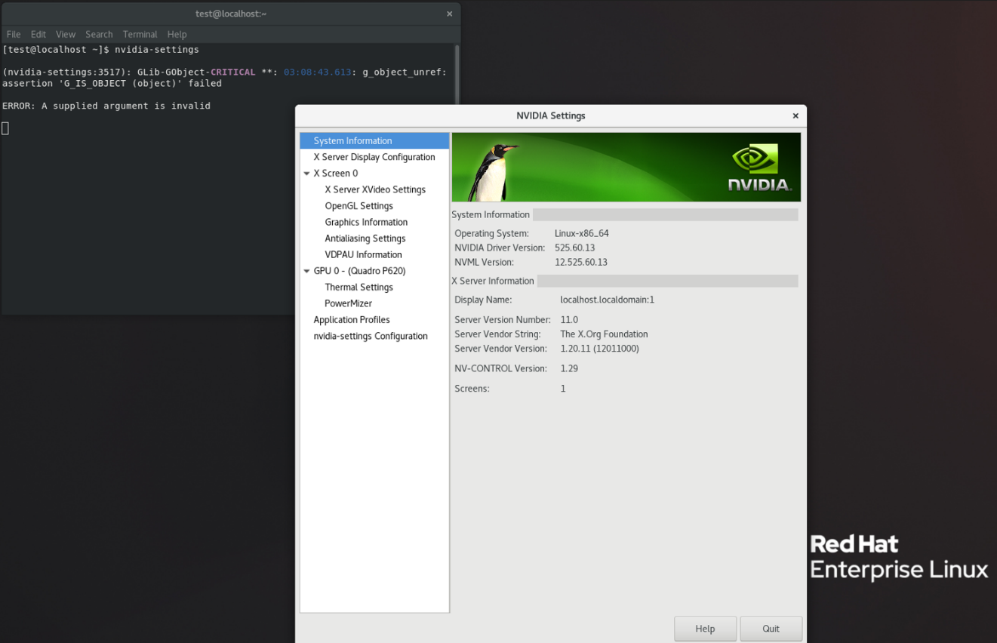Image resolution: width=997 pixels, height=643 pixels.
Task: Show VDPAU Information page
Action: (x=363, y=254)
